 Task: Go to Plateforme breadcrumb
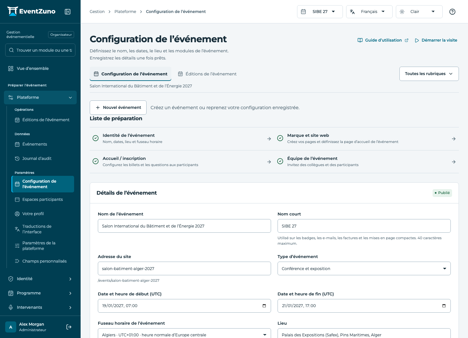pyautogui.click(x=125, y=12)
